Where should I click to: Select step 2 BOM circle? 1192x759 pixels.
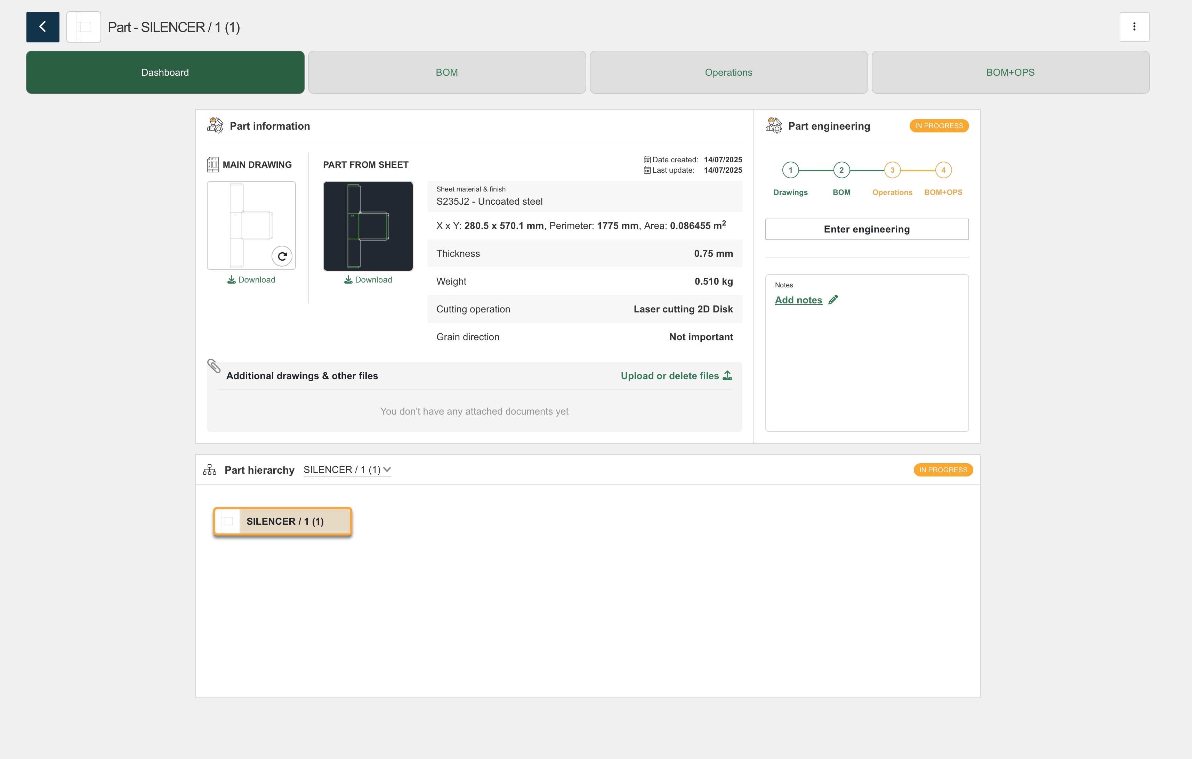click(x=841, y=170)
